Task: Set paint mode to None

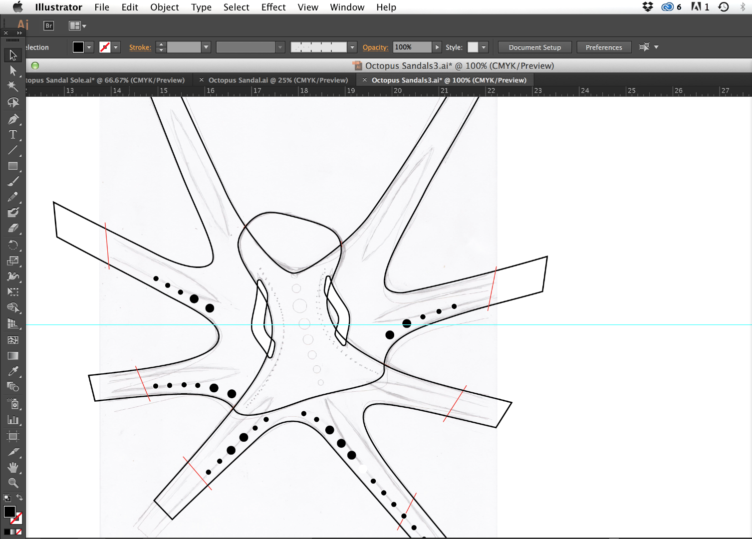Action: [19, 532]
